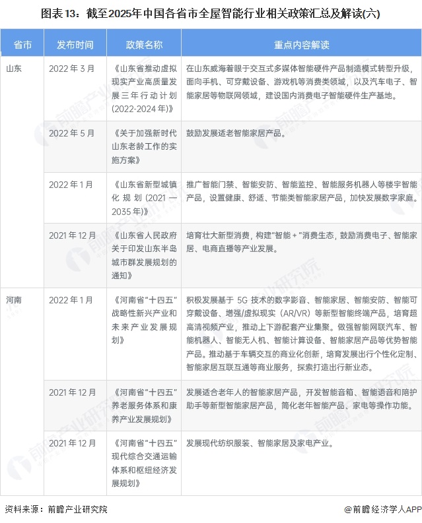Open 河南省现代综合交通运输体系 policy name
Screen dimensions: 422x523
click(144, 463)
